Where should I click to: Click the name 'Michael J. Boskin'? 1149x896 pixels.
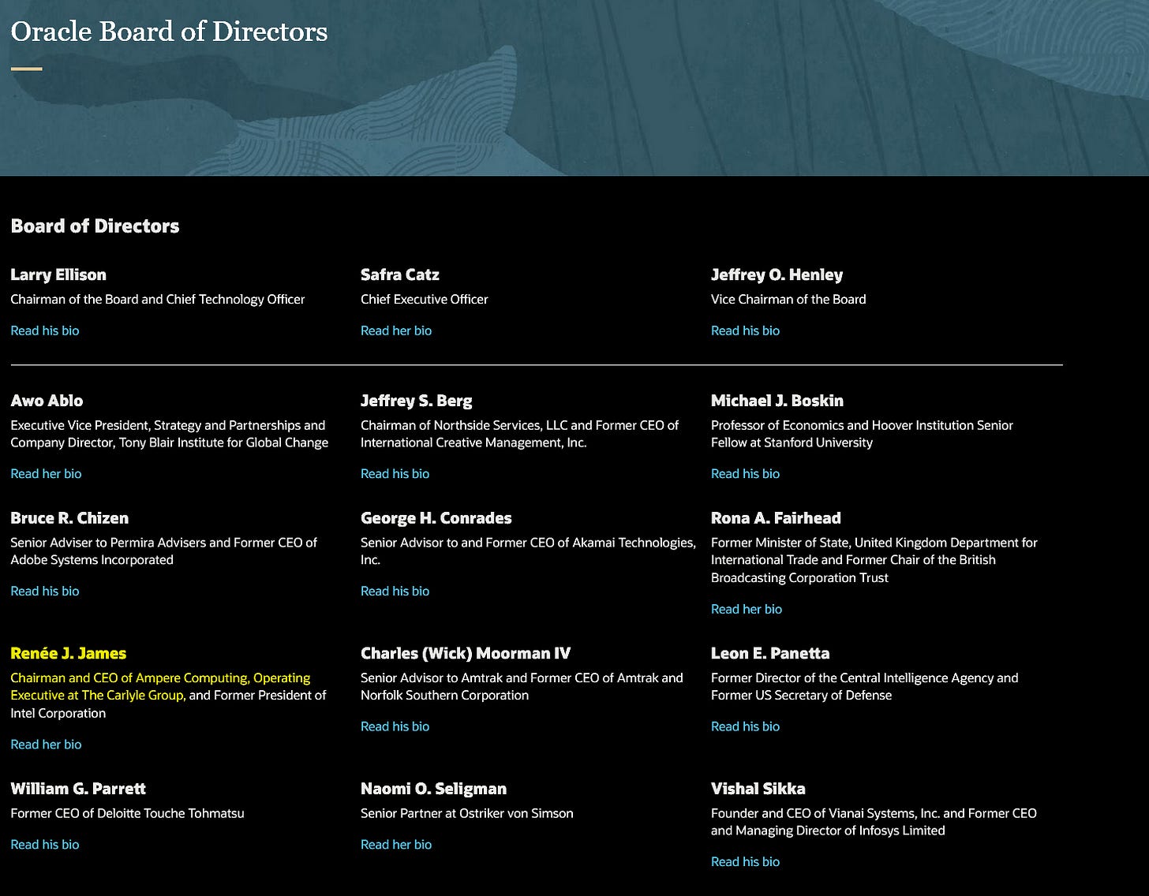[777, 401]
